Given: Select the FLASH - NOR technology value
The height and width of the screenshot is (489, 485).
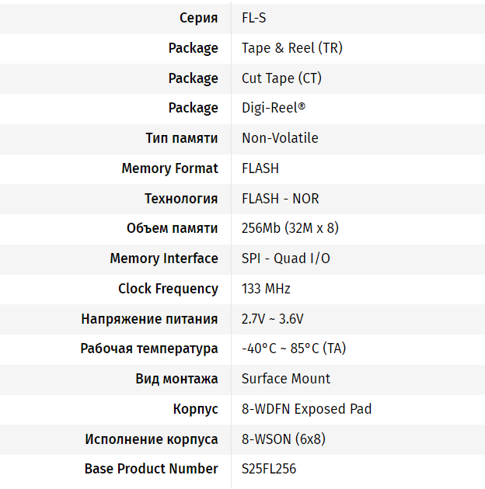Looking at the screenshot, I should click(x=280, y=199).
